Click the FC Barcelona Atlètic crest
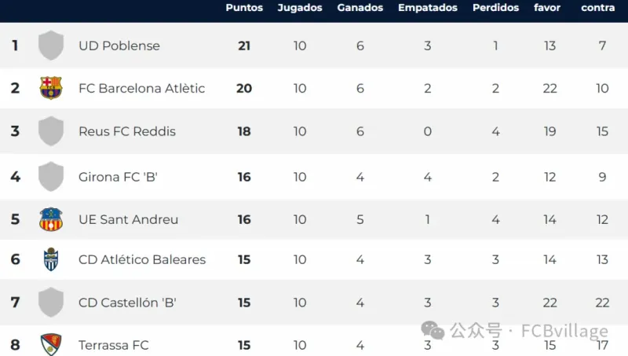This screenshot has width=628, height=356. 51,88
